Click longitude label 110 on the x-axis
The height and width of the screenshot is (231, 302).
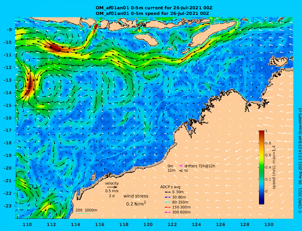(27, 224)
